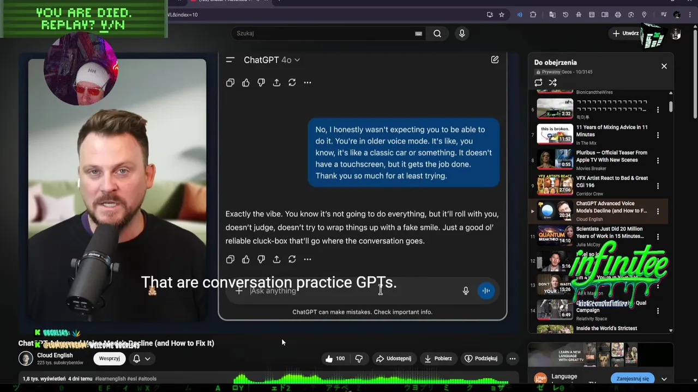Play '11 Years of Mixing Advice in 11 Minutes'

pyautogui.click(x=598, y=134)
